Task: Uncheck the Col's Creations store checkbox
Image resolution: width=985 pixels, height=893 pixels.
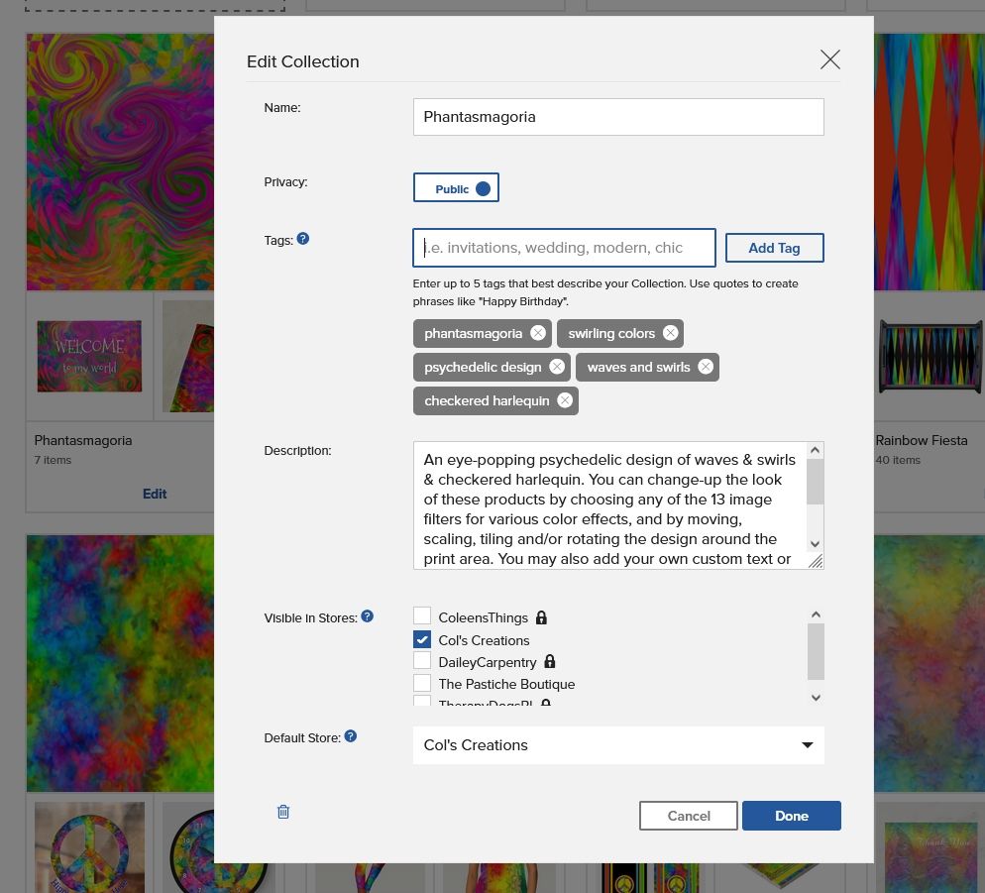Action: [422, 640]
